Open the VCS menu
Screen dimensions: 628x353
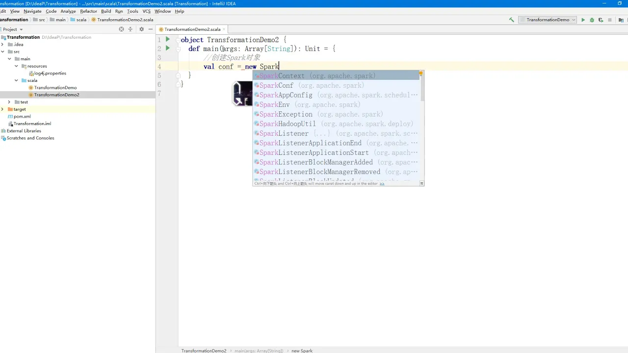pyautogui.click(x=147, y=11)
